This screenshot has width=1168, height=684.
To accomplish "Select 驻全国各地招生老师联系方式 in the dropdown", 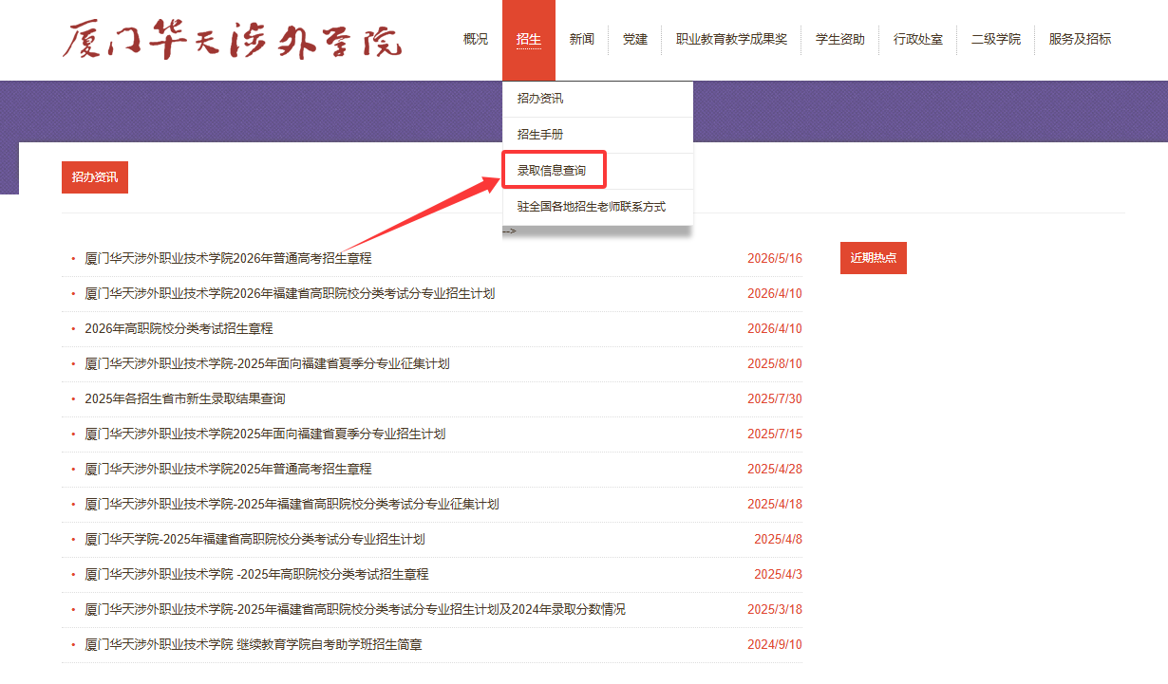I will tap(598, 207).
